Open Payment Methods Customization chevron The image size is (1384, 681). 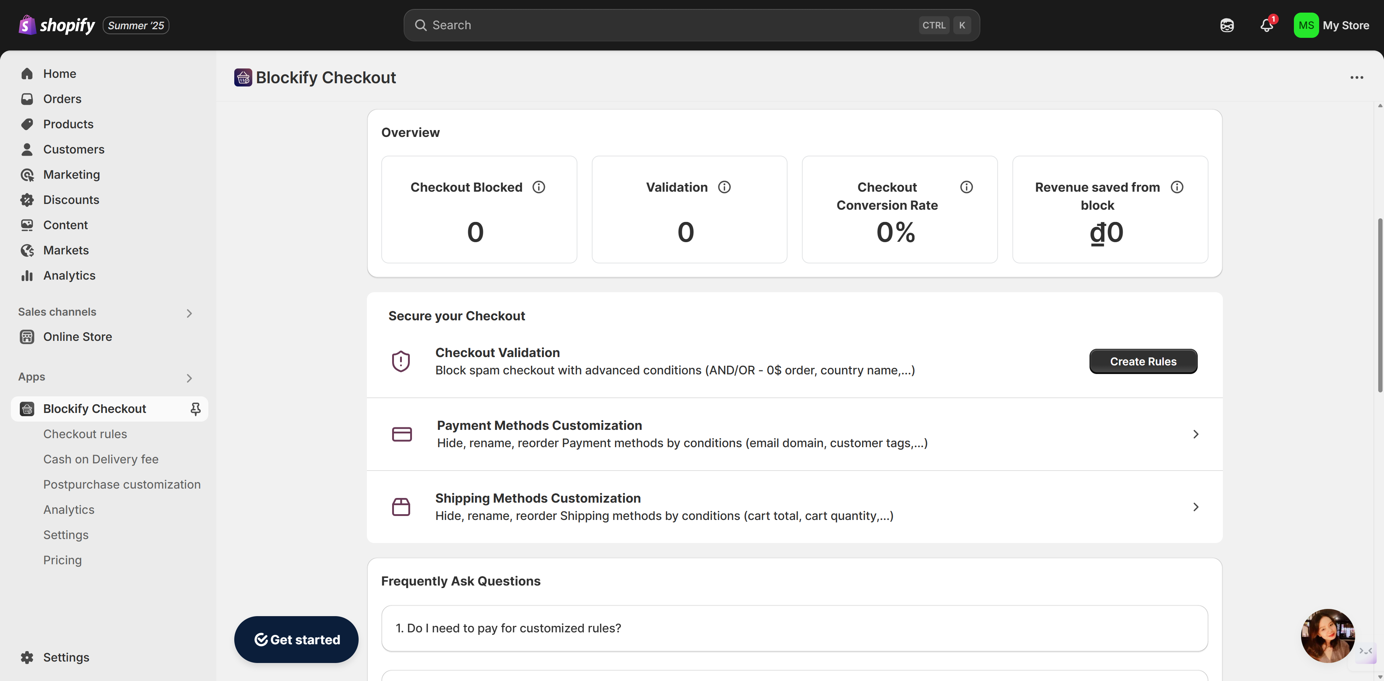tap(1196, 434)
